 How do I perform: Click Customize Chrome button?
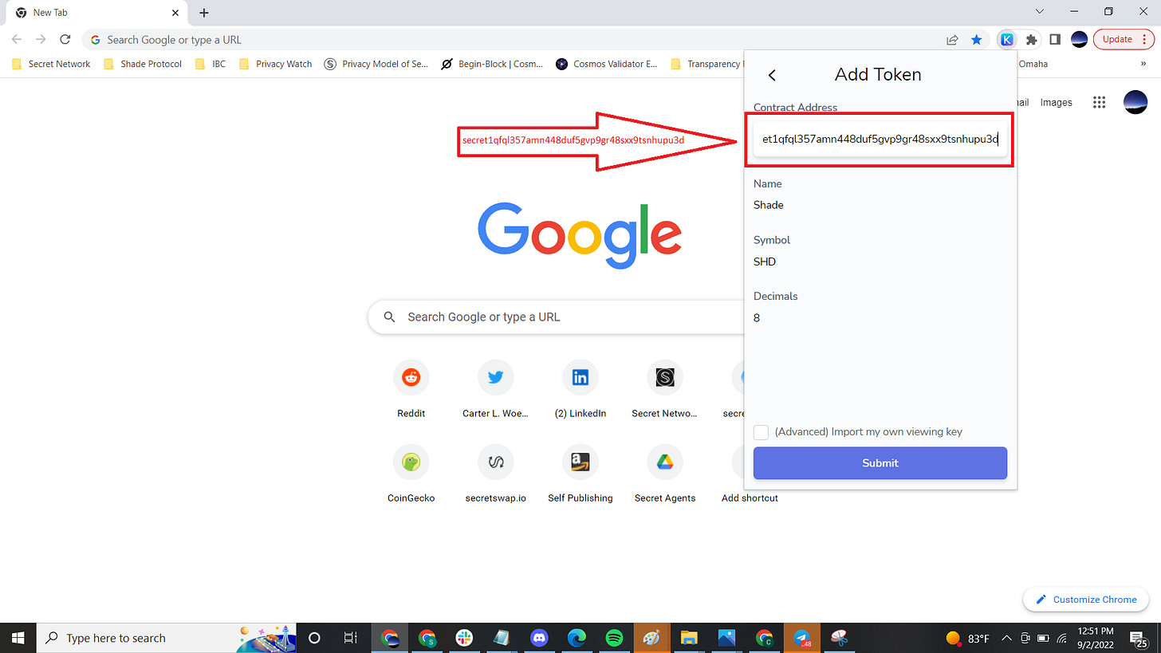1086,600
